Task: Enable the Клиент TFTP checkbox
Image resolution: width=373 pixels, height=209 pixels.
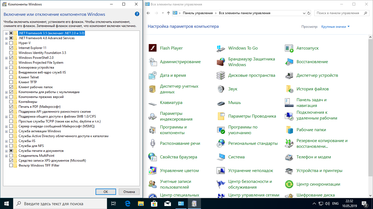Action: (x=11, y=82)
